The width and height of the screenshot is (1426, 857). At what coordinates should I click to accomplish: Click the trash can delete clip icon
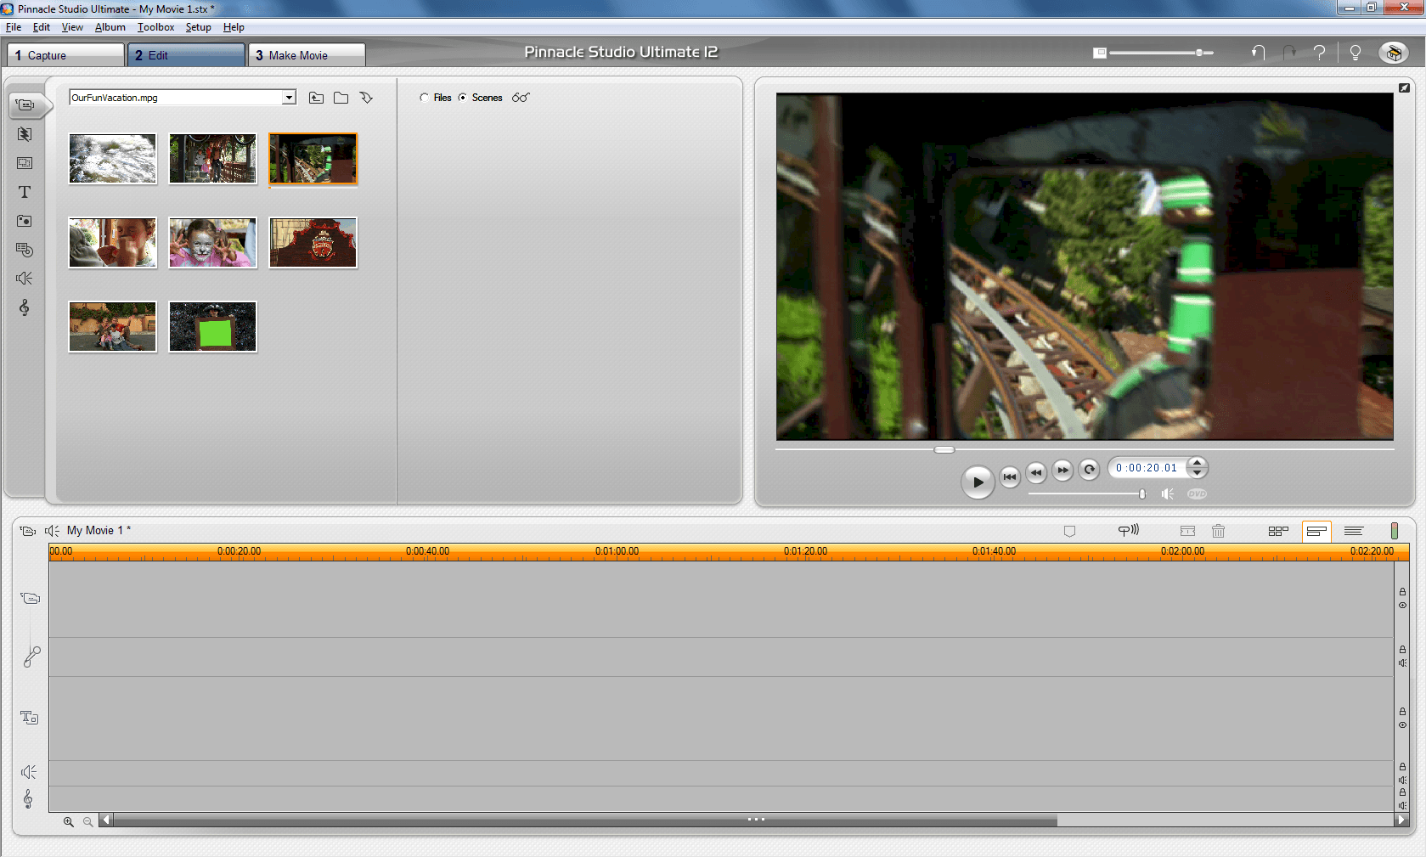(x=1218, y=531)
